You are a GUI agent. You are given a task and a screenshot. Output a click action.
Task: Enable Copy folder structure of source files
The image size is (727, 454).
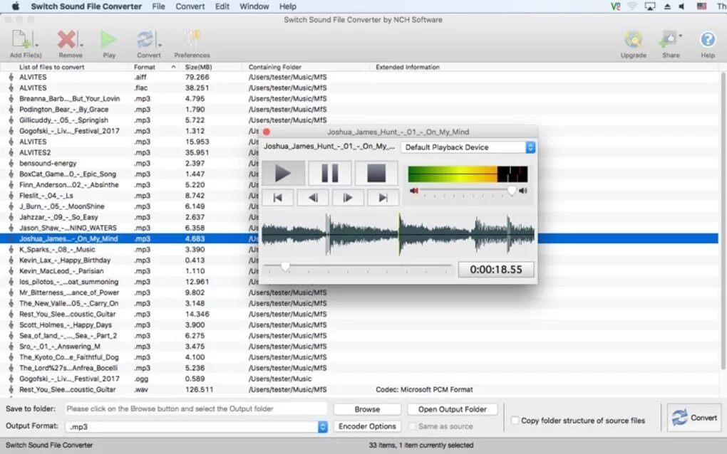[515, 421]
